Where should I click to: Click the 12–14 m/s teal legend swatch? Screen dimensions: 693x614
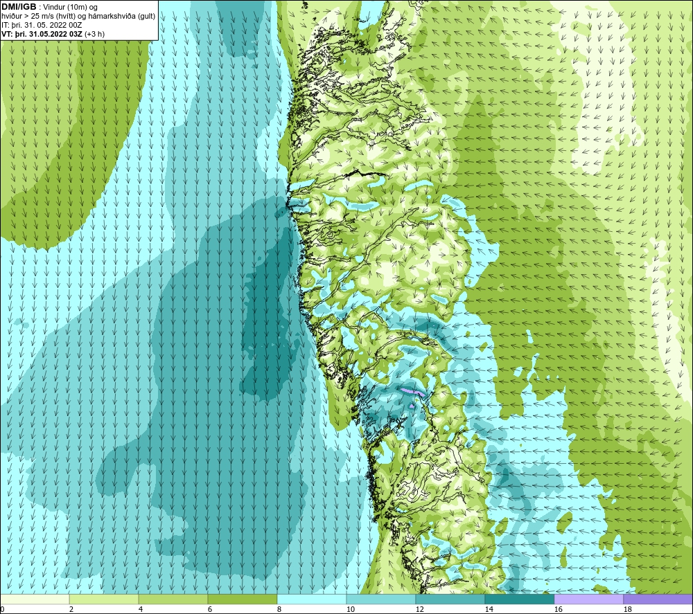tap(450, 599)
